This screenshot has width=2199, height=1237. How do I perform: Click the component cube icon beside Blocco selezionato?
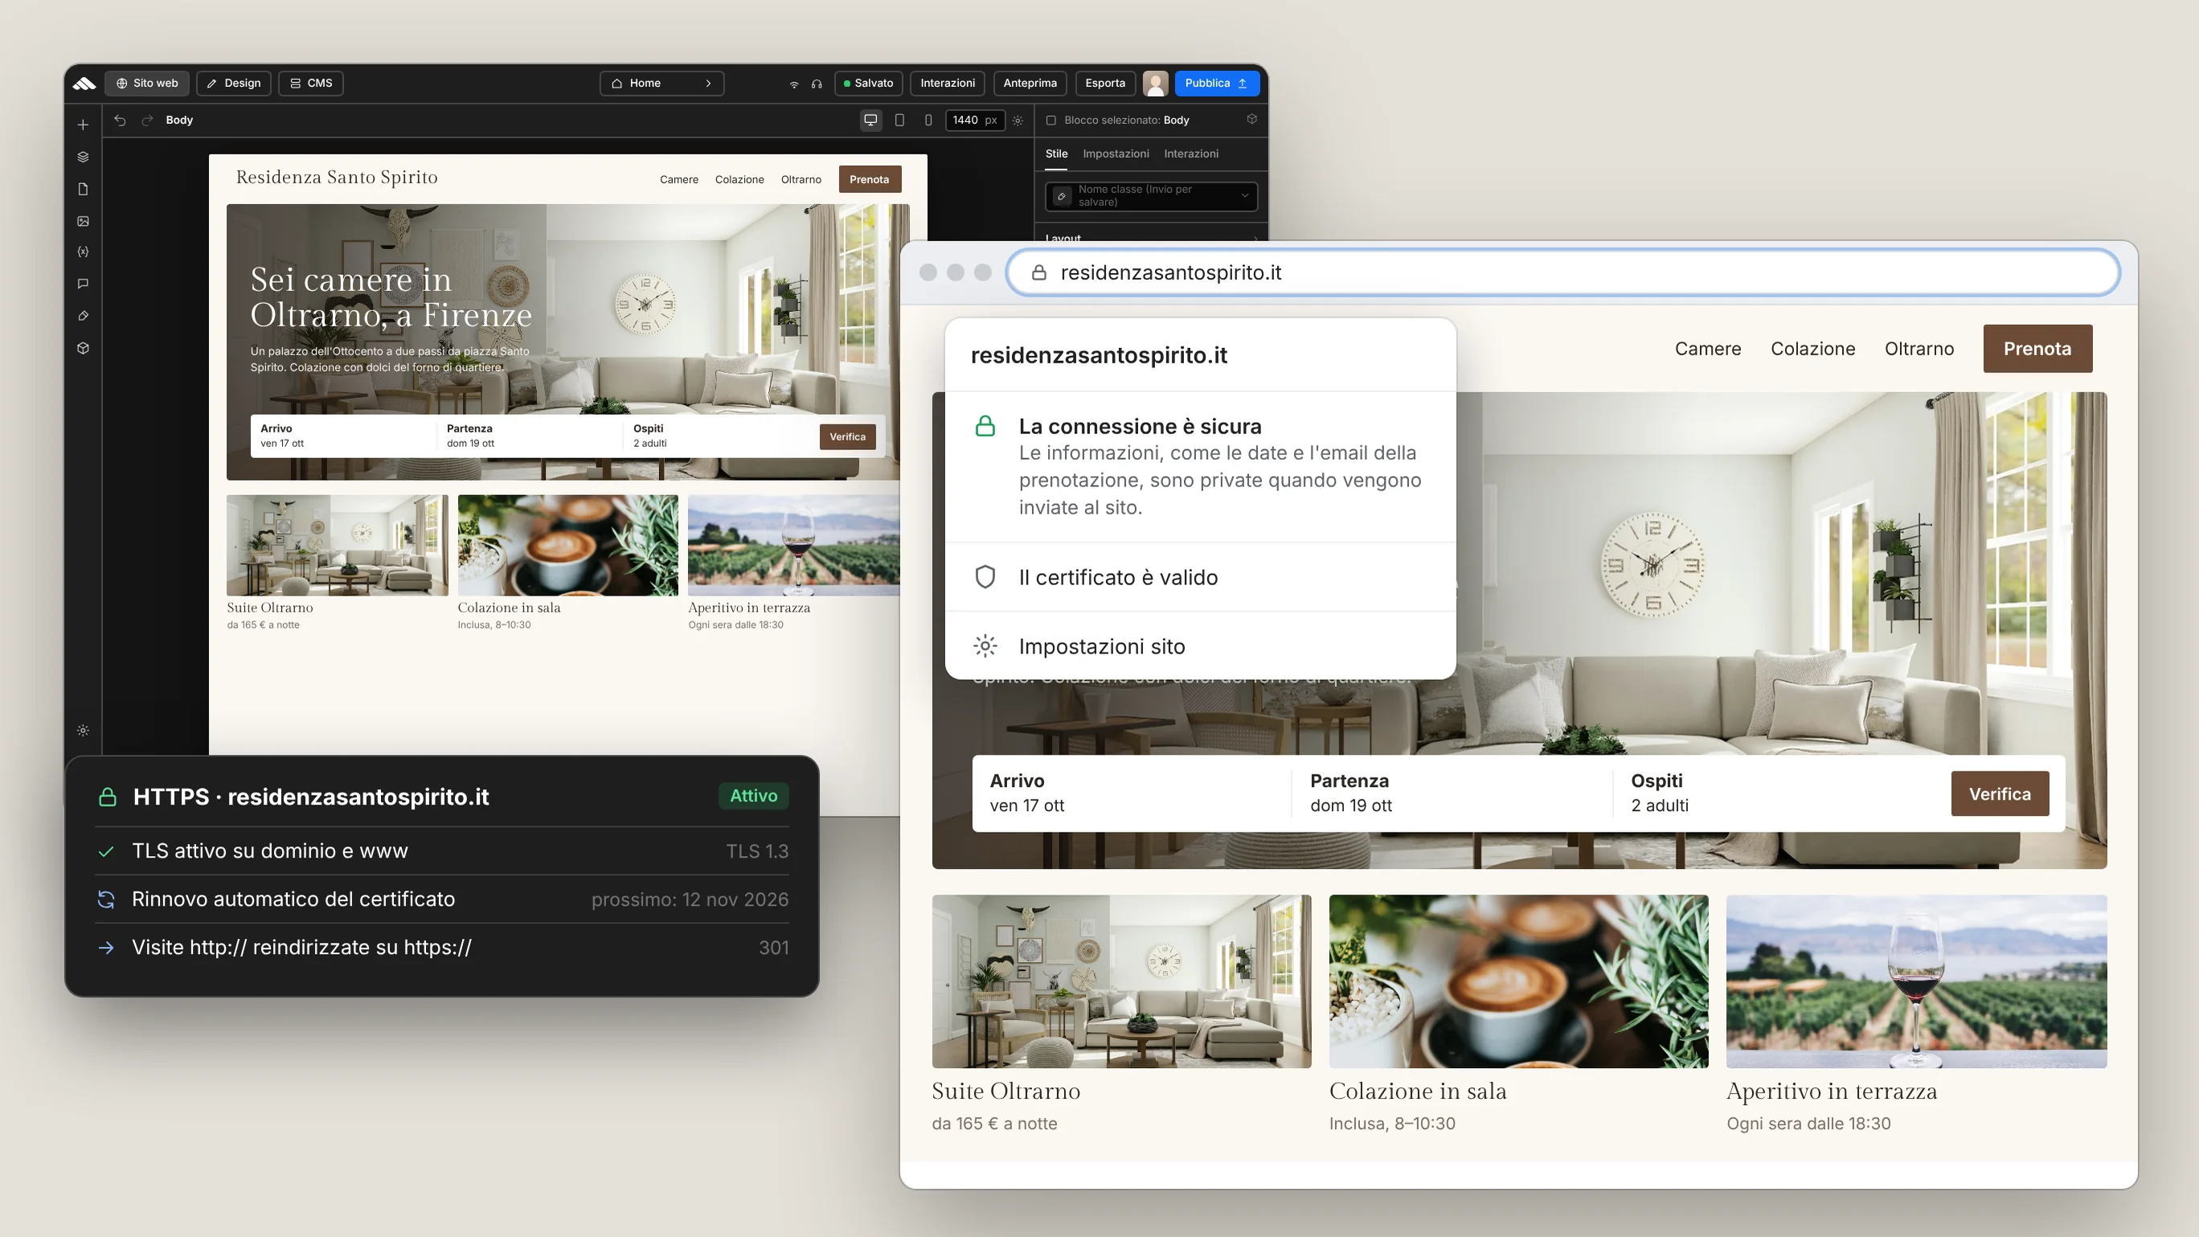[1251, 120]
